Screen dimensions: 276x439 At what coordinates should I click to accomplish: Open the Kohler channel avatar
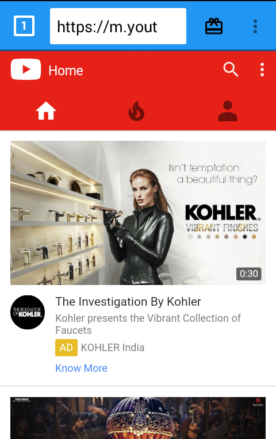pos(28,312)
